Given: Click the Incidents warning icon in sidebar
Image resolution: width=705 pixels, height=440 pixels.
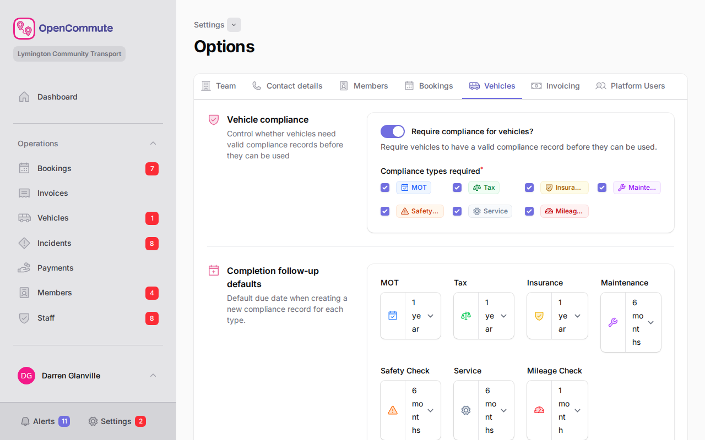Looking at the screenshot, I should 24,243.
